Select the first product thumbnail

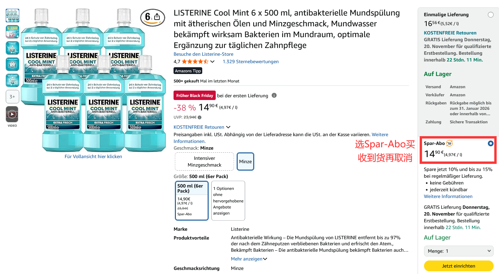click(x=12, y=16)
